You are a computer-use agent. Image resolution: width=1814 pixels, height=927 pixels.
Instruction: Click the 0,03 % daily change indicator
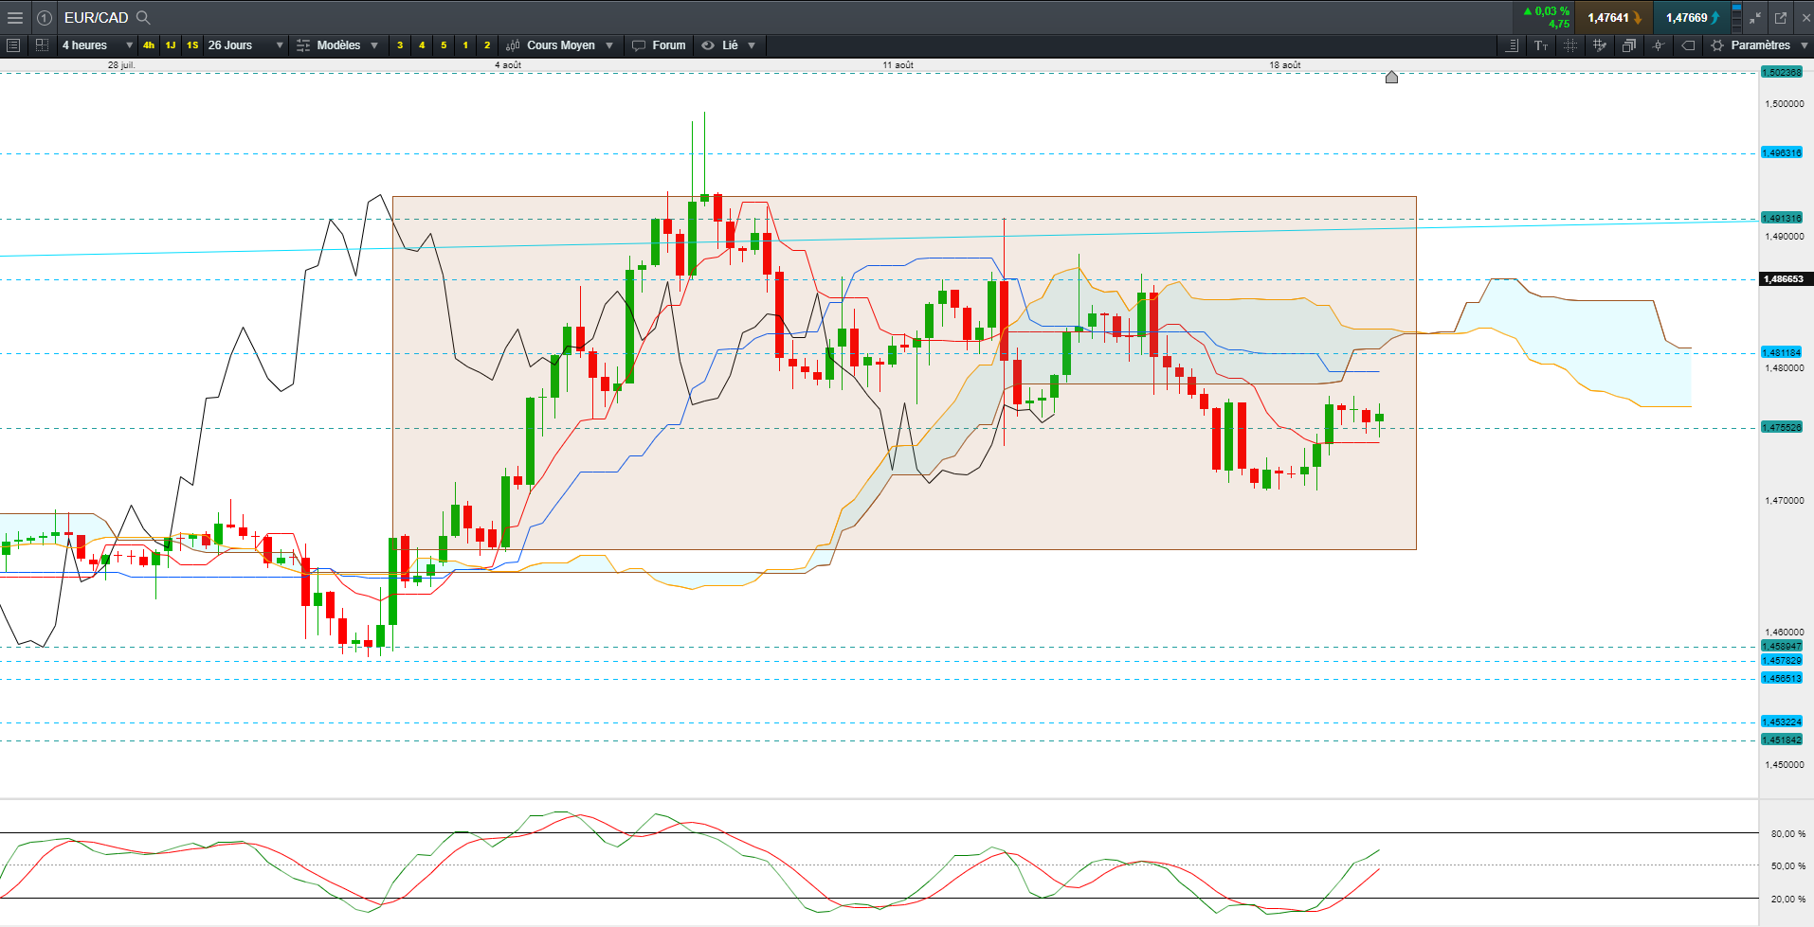[x=1546, y=11]
